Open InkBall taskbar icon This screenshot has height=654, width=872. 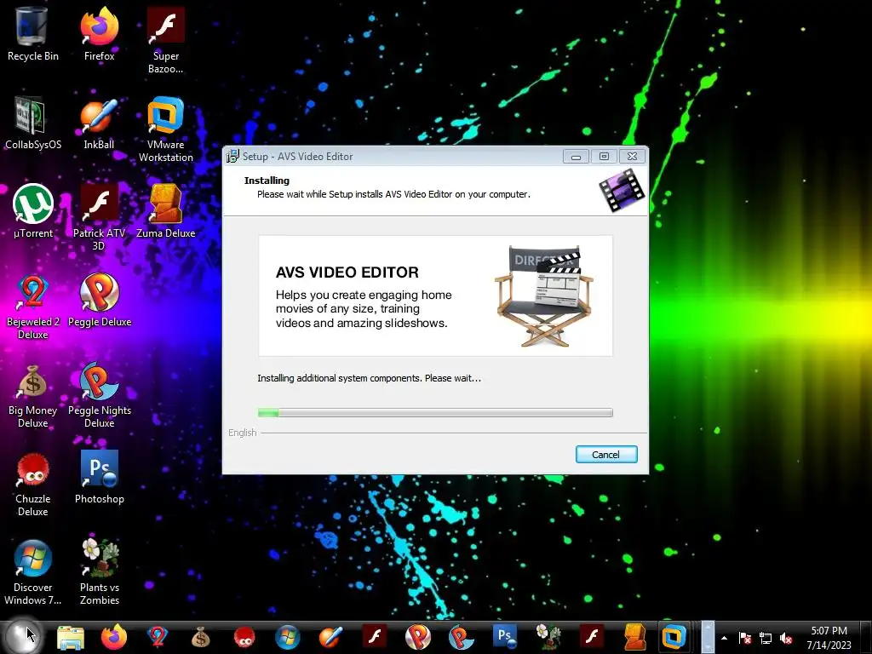tap(331, 637)
